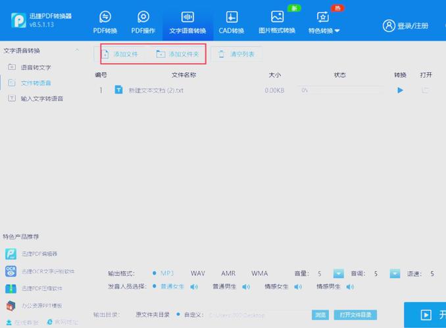
Task: Click the PDF操作 gear icon
Action: [x=143, y=17]
